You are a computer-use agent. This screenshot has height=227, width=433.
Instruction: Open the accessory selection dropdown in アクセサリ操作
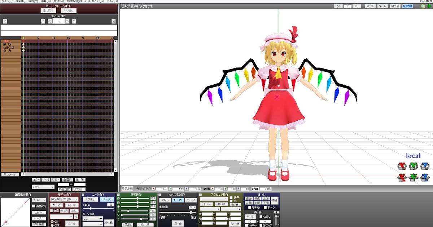point(214,199)
